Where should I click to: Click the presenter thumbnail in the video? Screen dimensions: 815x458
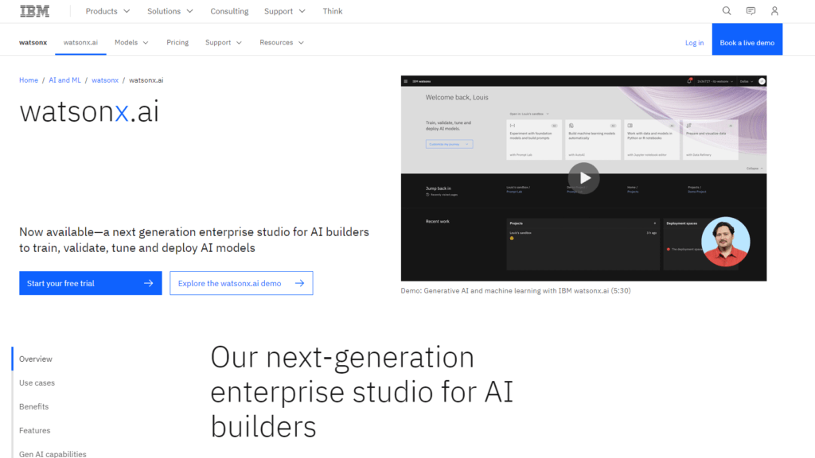pos(725,242)
